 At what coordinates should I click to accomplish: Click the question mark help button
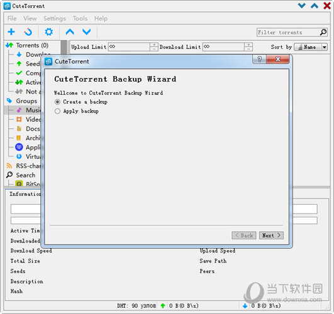click(259, 59)
